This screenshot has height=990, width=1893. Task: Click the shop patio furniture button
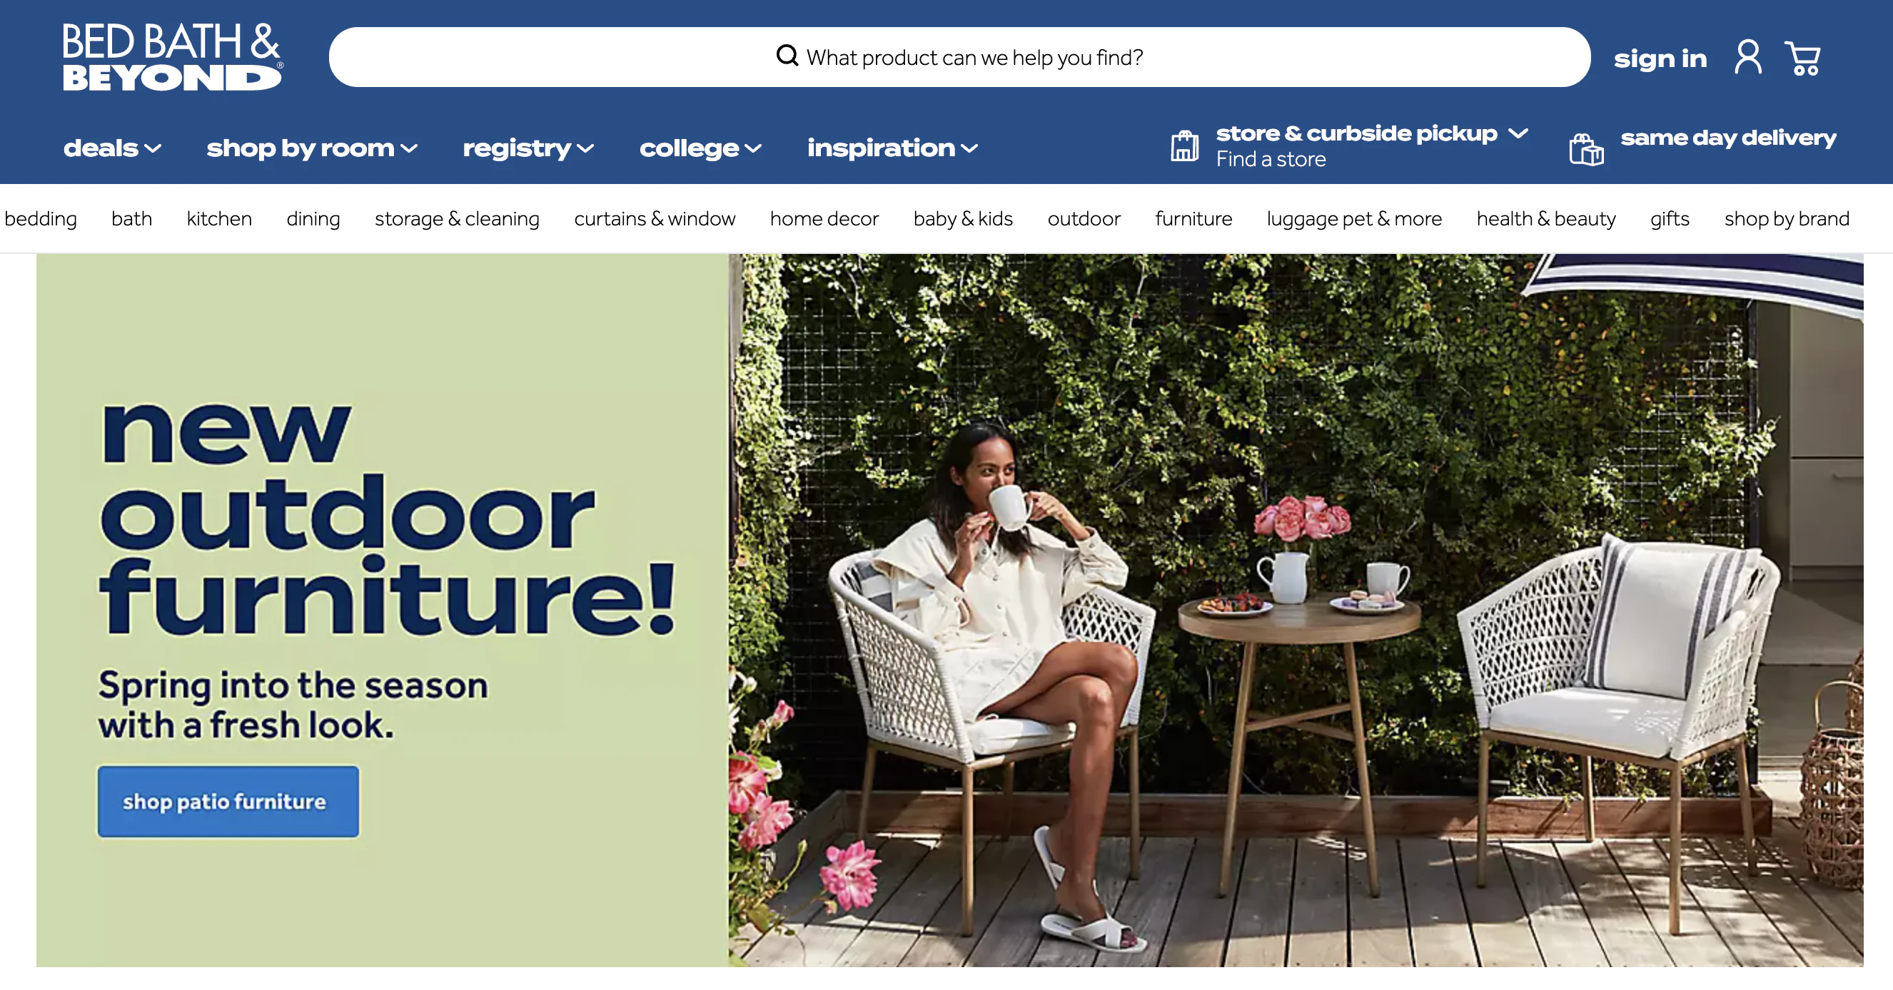(x=228, y=801)
